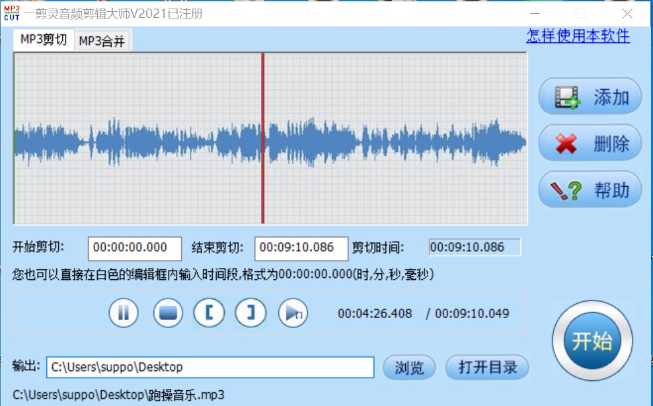Click the current time 00:04:26.408 readout
Image resolution: width=653 pixels, height=406 pixels.
pos(375,313)
